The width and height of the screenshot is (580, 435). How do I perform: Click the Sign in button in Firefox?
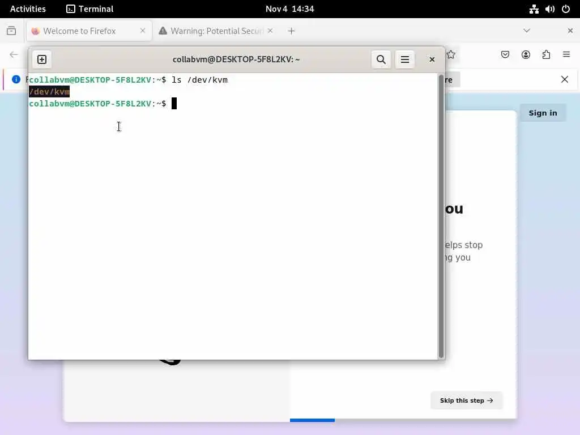tap(543, 113)
